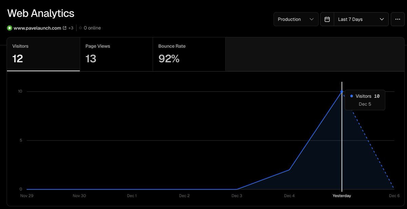Click the Nov 30 axis label
407x209 pixels.
[x=79, y=196]
